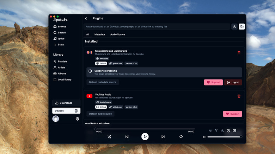The height and width of the screenshot is (154, 275).
Task: Click Version 1.0.0 tag on Musicbrainz plugin
Action: tap(131, 64)
